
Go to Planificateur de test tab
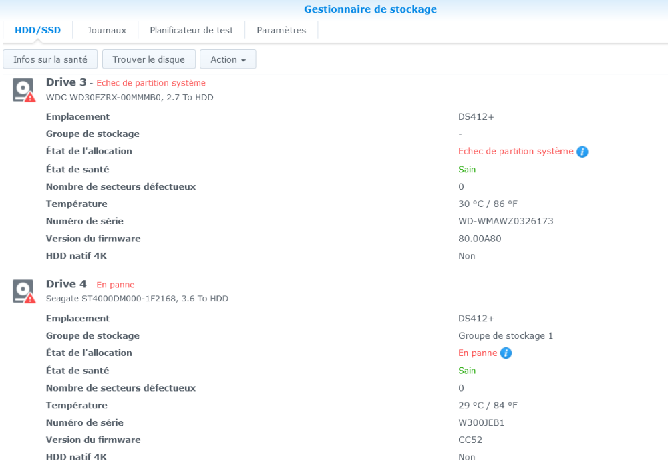tap(191, 30)
